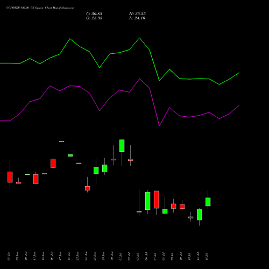Click the 15 Jul date label
The image size is (269, 269).
click(x=207, y=257)
